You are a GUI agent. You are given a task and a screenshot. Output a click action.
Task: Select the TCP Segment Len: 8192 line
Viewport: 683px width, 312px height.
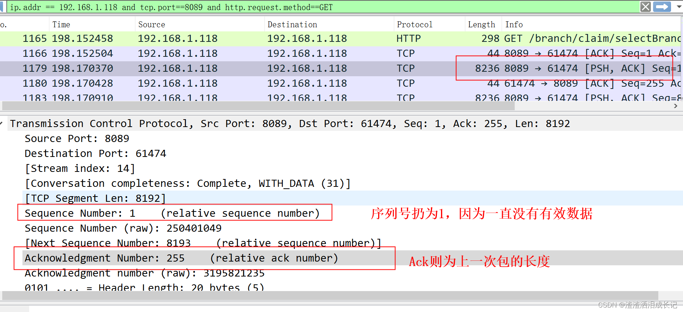click(95, 198)
